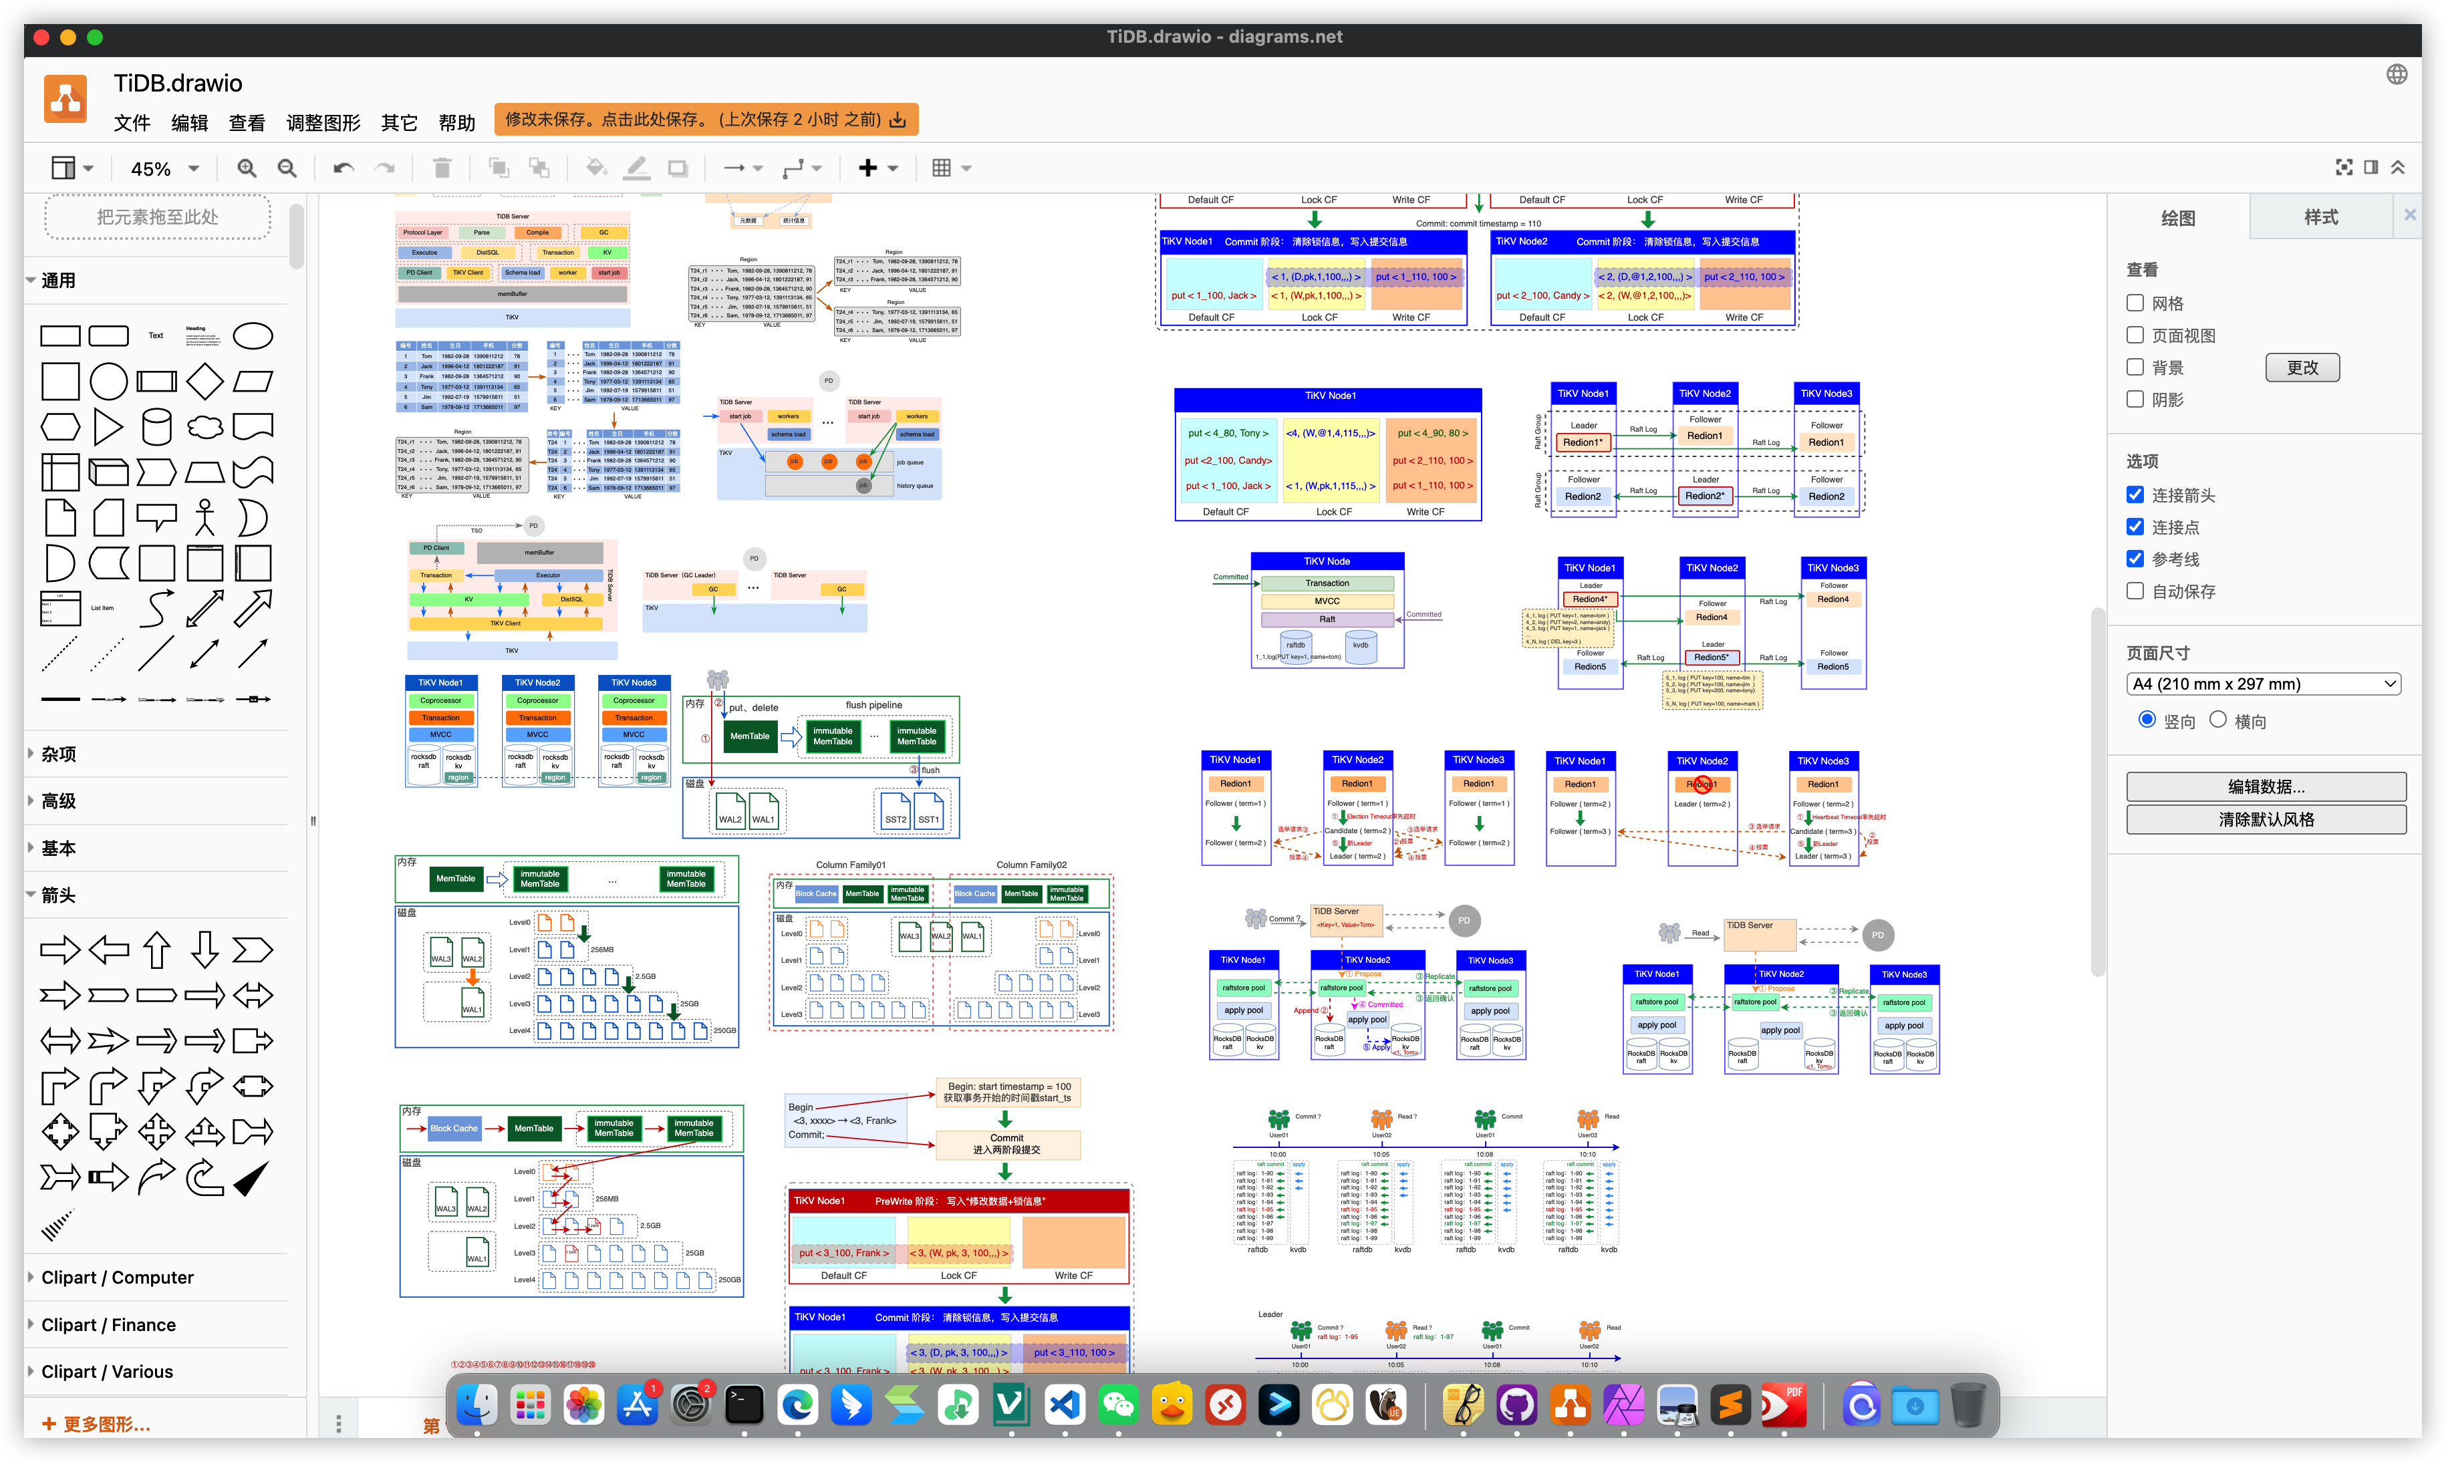
Task: Toggle fullscreen mode icon
Action: (x=2344, y=168)
